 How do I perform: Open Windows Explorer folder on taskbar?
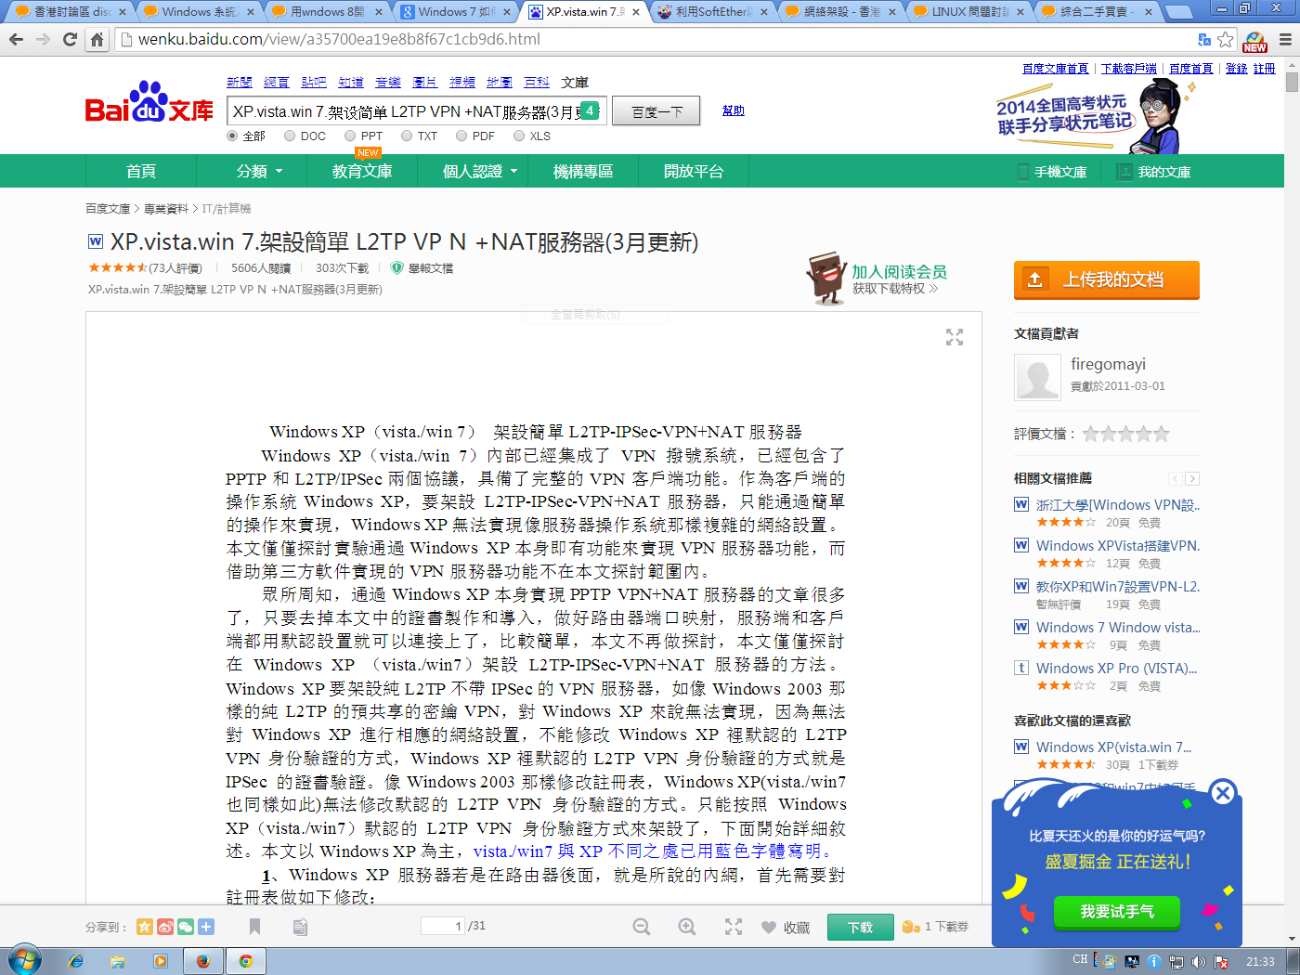(x=118, y=961)
